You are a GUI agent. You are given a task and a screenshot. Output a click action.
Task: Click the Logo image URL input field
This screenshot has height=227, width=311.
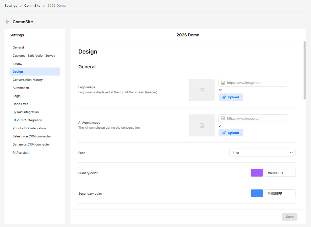(253, 83)
